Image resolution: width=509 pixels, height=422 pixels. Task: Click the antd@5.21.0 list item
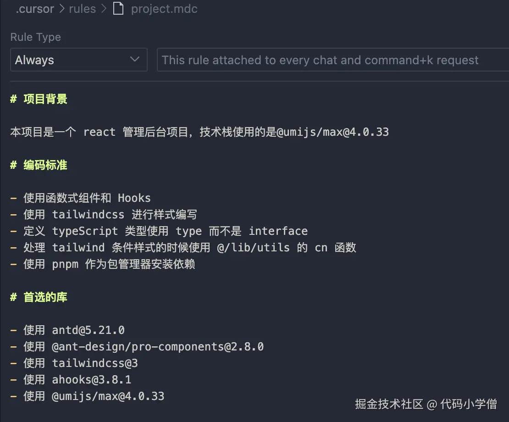(x=74, y=330)
